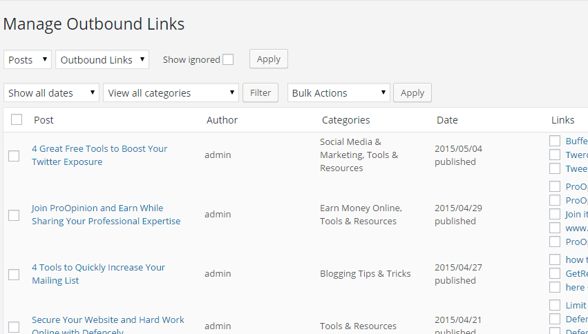Open the Posts type dropdown
This screenshot has width=588, height=334.
click(x=28, y=59)
